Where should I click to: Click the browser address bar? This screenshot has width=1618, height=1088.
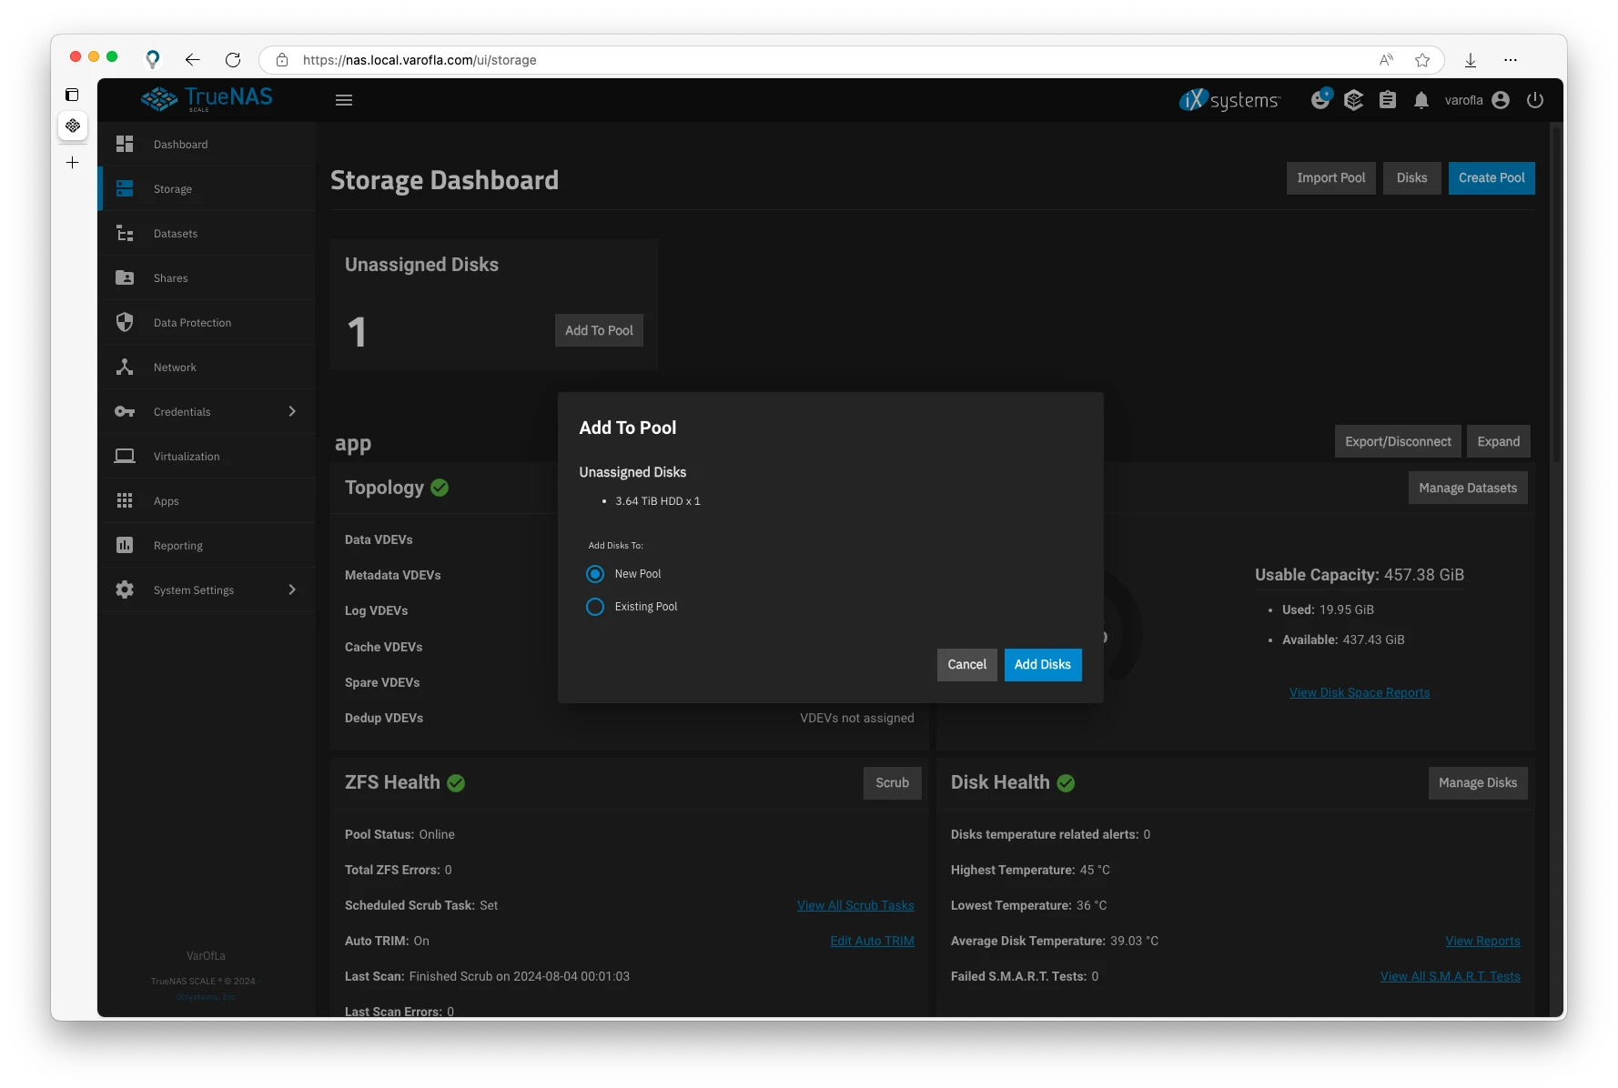819,60
